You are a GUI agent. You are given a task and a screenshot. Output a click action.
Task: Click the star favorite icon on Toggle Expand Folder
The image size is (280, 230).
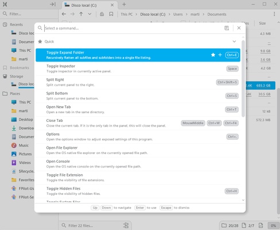pyautogui.click(x=213, y=55)
